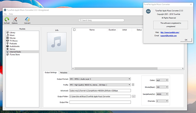
Task: Select the Music row in Playlists
Action: [x=22, y=35]
